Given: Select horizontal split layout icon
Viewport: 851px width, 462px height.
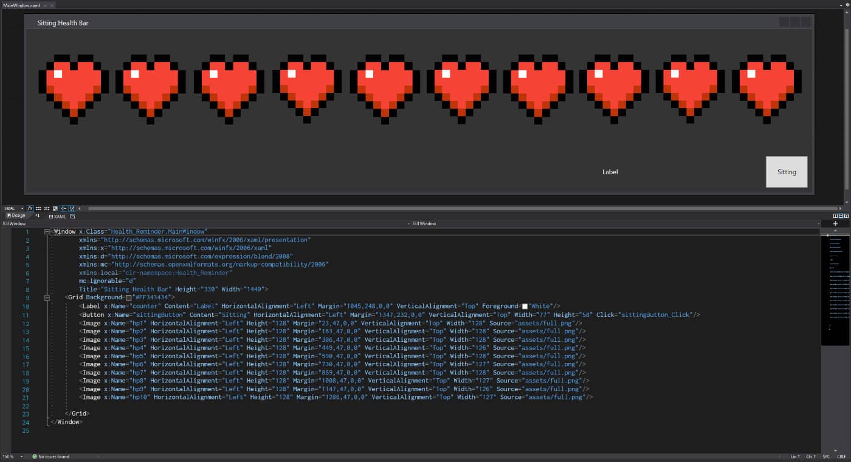Looking at the screenshot, I should point(841,216).
